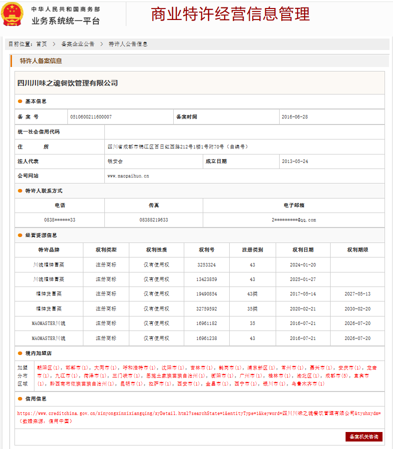Click 特许人联系方式 section heading
The width and height of the screenshot is (393, 449).
[x=44, y=191]
